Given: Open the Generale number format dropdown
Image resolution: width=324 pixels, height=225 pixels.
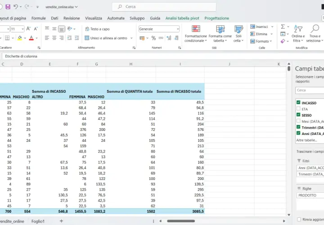Looking at the screenshot, I should [178, 29].
